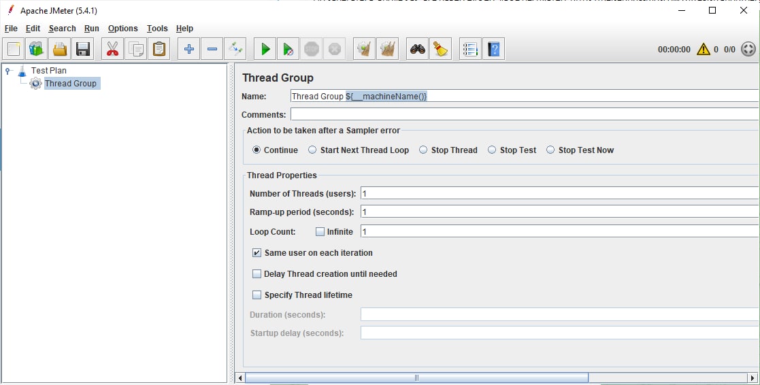Click the warning count number 0
Viewport: 760px width, 385px height.
point(716,50)
